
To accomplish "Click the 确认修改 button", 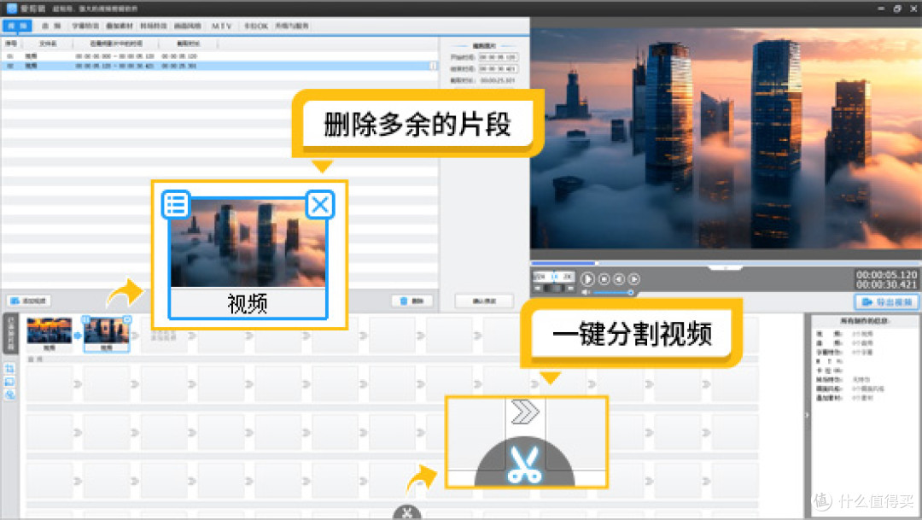I will pyautogui.click(x=484, y=301).
